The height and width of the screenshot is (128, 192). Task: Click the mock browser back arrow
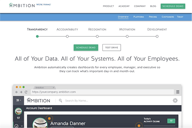(x=17, y=92)
